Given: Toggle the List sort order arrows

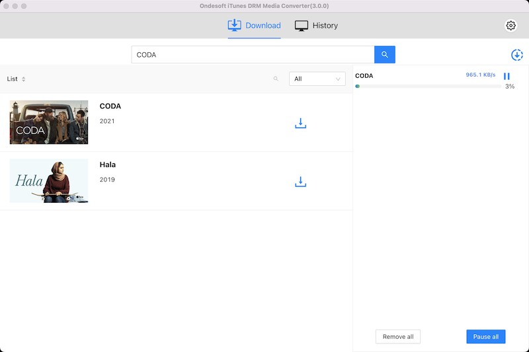Looking at the screenshot, I should point(24,79).
